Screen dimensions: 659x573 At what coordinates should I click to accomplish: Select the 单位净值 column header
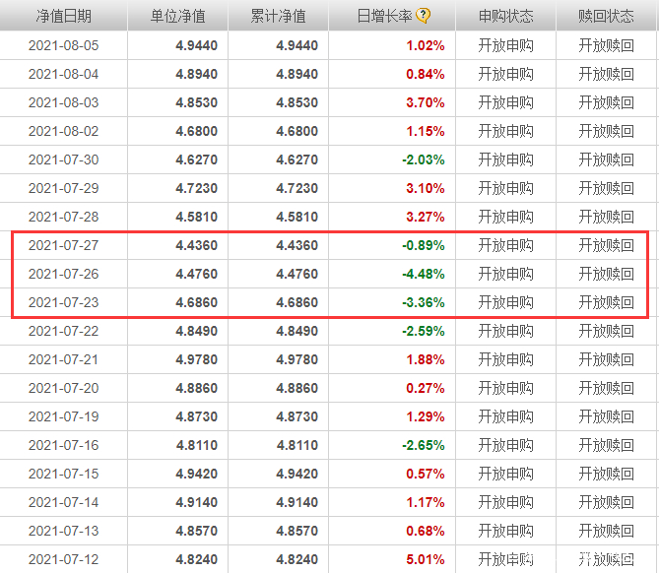[x=177, y=16]
